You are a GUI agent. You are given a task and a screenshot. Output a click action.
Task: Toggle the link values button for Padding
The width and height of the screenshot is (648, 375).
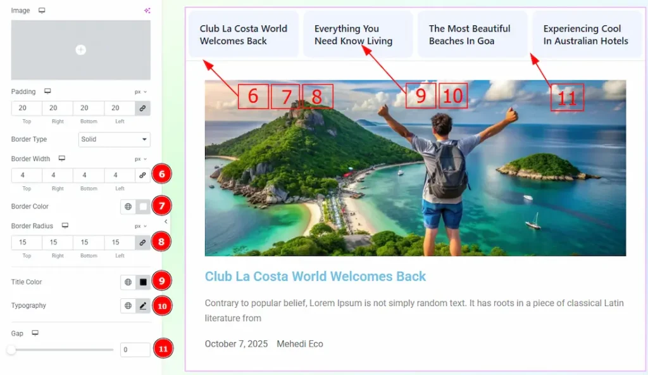tap(142, 108)
